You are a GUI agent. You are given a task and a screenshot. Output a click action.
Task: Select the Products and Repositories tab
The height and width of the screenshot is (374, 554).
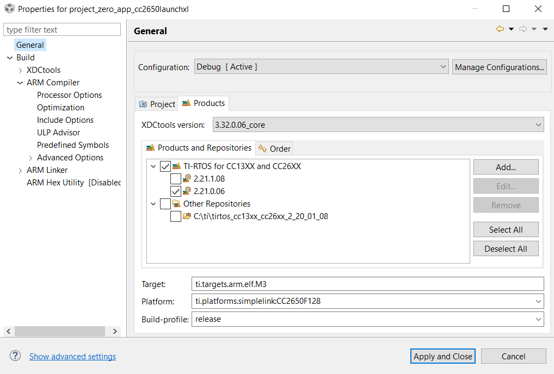coord(199,148)
